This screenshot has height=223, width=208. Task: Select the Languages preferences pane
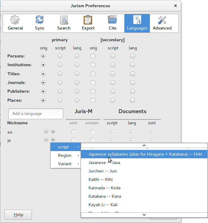click(x=137, y=23)
